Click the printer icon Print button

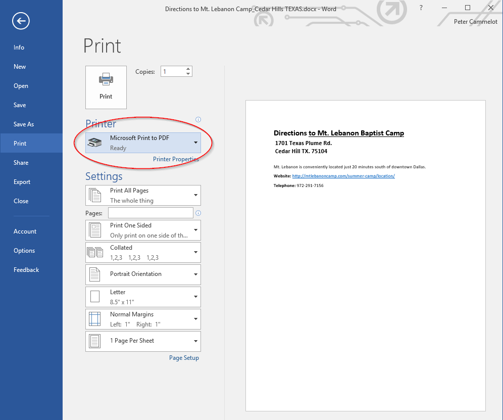(106, 87)
